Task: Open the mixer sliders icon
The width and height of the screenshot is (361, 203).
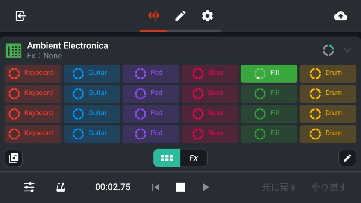Action: pyautogui.click(x=29, y=187)
